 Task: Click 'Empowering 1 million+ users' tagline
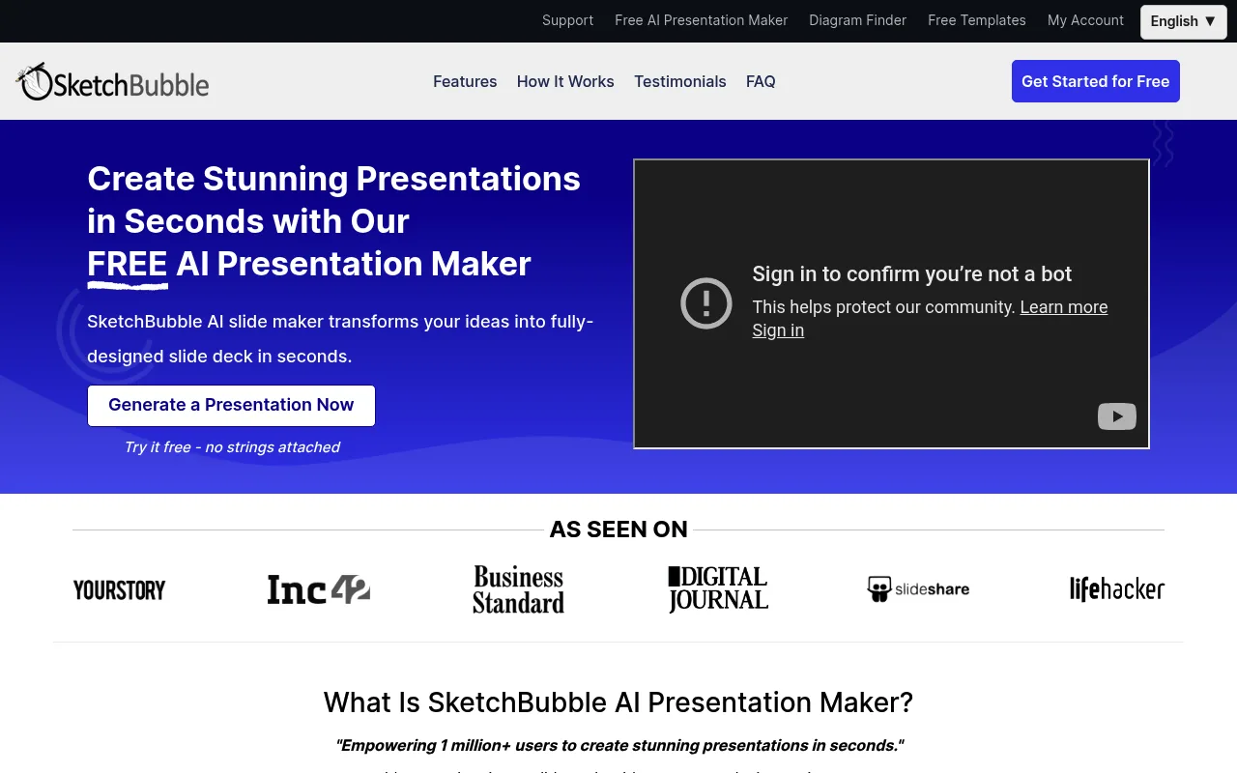(x=618, y=746)
